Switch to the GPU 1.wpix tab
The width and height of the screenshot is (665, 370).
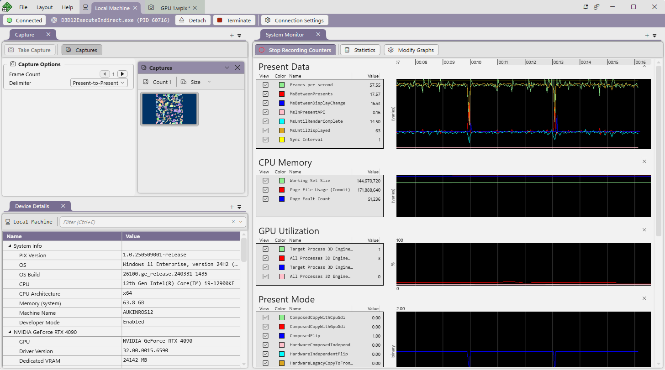click(x=174, y=8)
